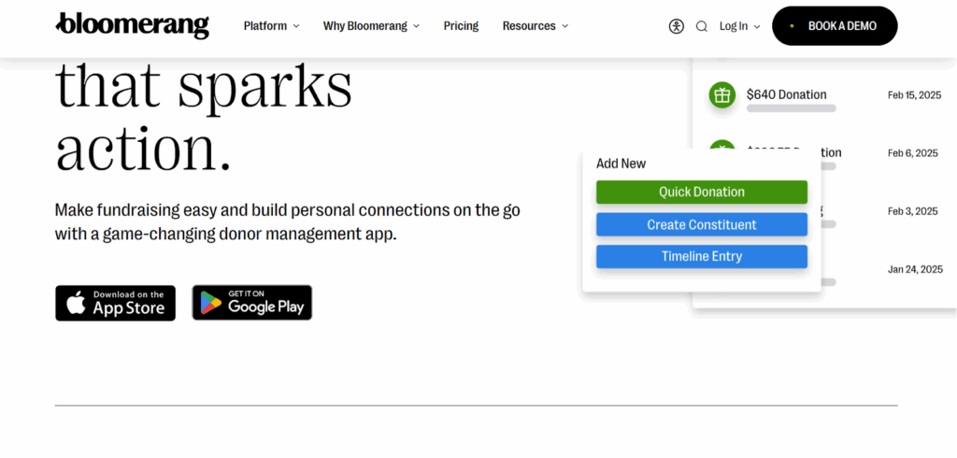
Task: Expand the Platform menu chevron
Action: 296,26
